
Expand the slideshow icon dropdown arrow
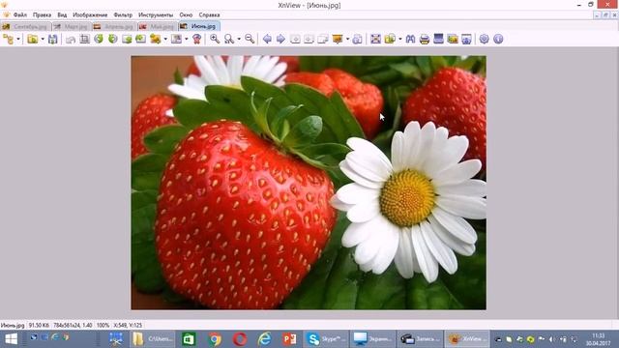[348, 39]
